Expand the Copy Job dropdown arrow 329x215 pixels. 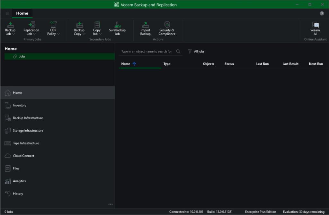[x=100, y=34]
